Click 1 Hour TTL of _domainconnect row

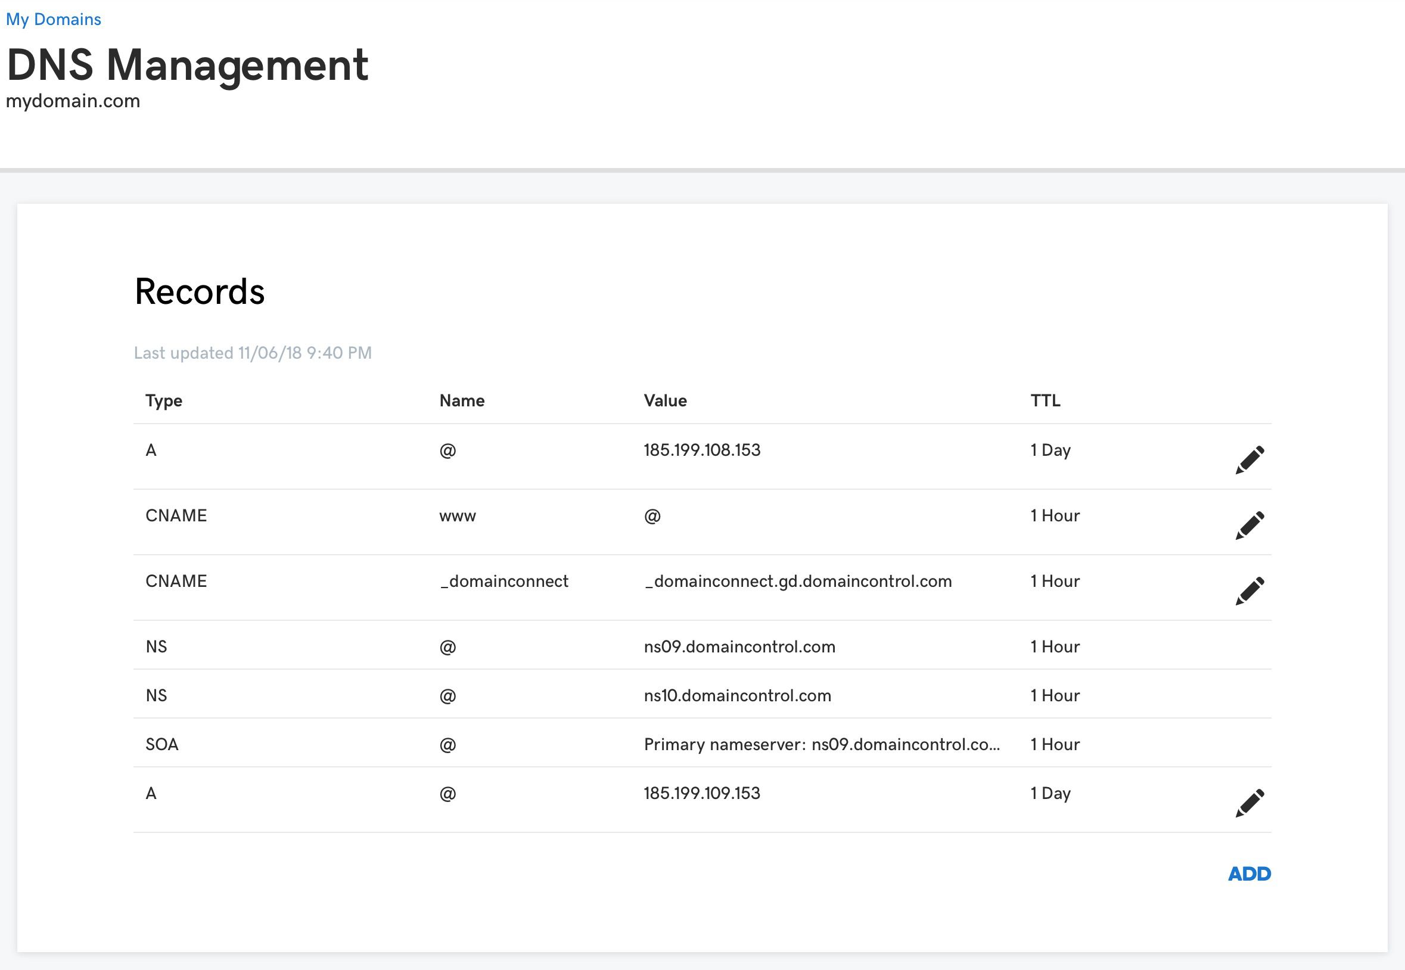click(x=1055, y=582)
